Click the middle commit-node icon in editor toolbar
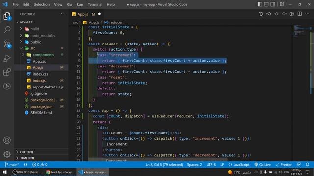This screenshot has width=314, height=176. pyautogui.click(x=277, y=14)
